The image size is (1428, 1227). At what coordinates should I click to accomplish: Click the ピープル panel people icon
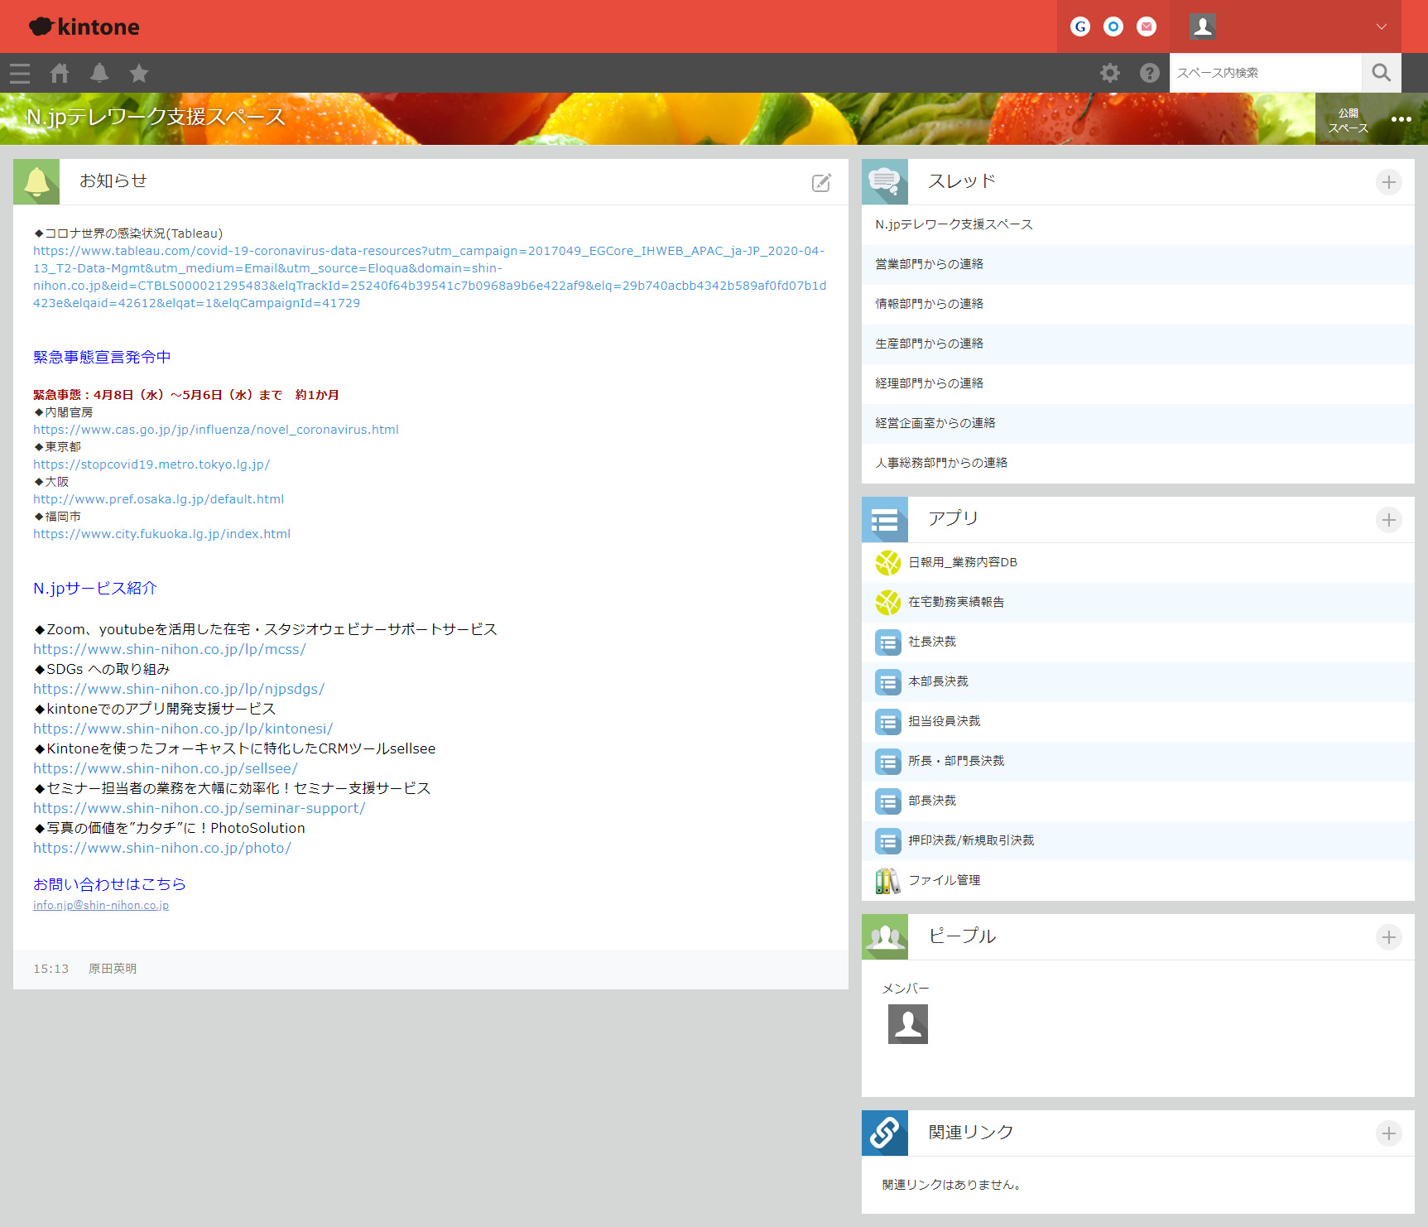[x=885, y=937]
